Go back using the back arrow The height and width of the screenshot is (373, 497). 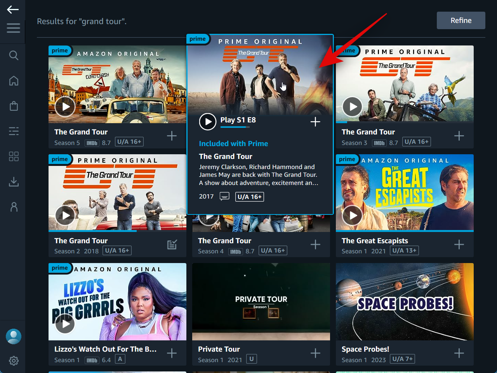(x=13, y=10)
